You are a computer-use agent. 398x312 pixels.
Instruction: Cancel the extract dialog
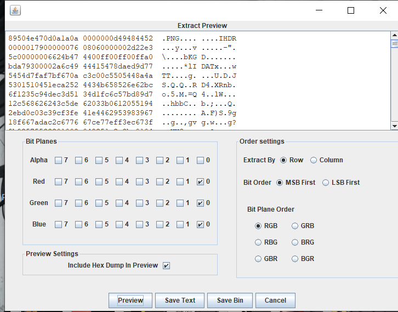click(275, 300)
